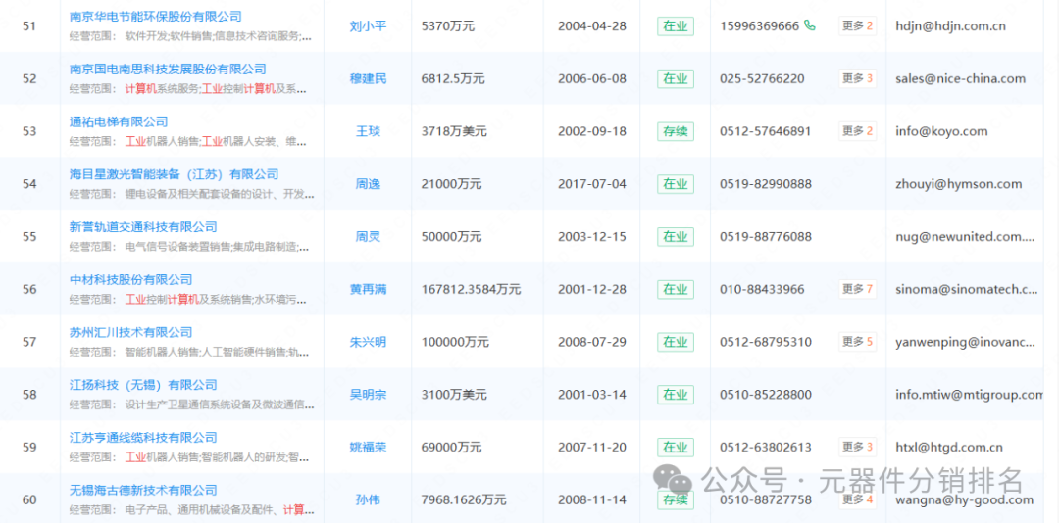1059x523 pixels.
Task: Click business scope text of 苏州汇川技术有限公司
Action: pos(190,353)
